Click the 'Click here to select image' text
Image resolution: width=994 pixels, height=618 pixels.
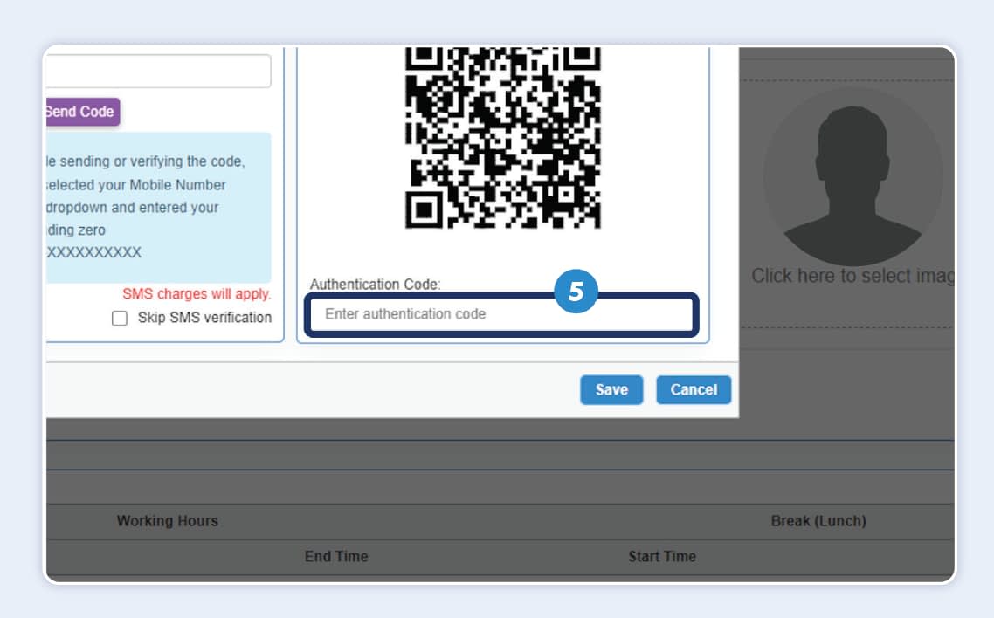[852, 276]
